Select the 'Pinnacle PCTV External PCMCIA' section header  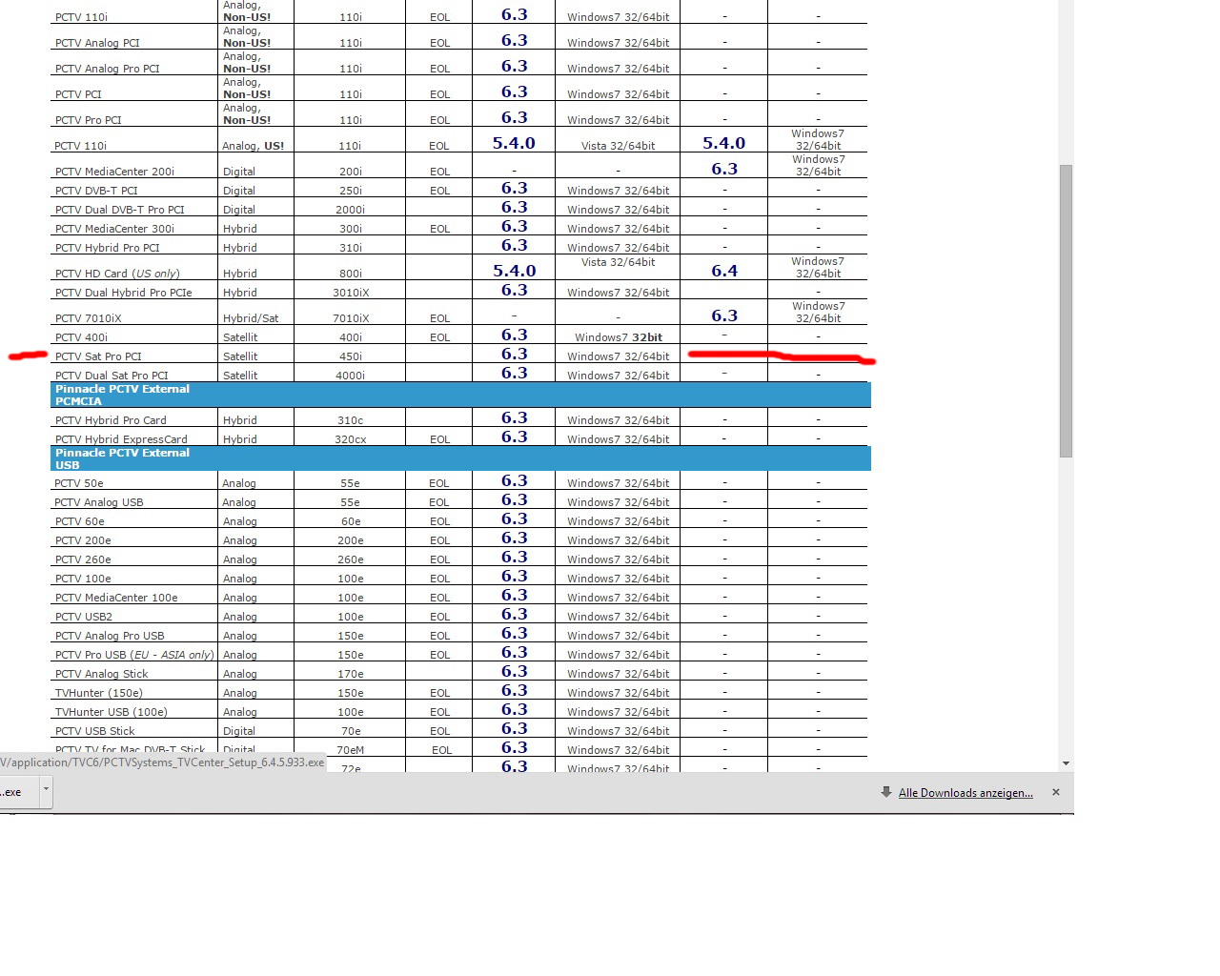pos(460,395)
